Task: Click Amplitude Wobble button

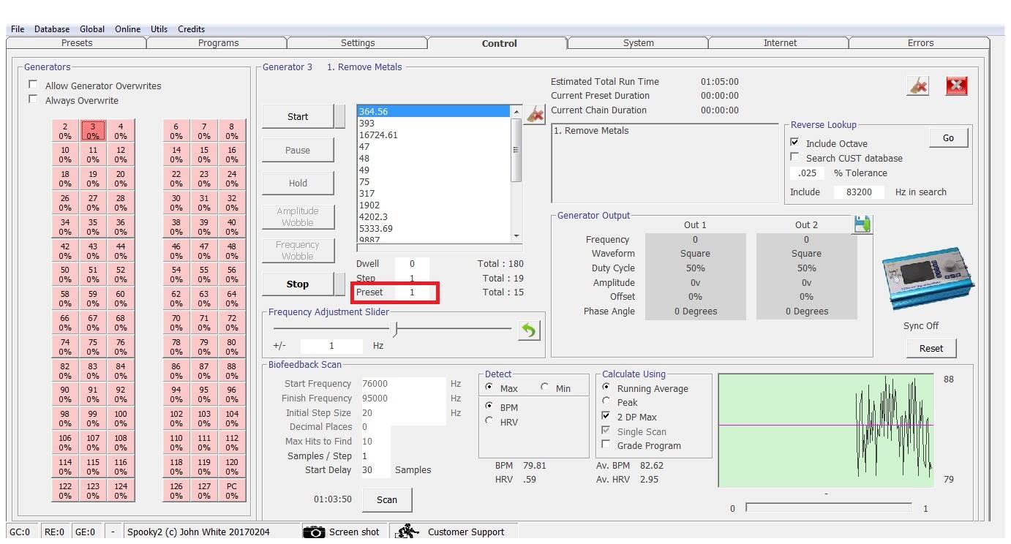Action: click(x=298, y=217)
